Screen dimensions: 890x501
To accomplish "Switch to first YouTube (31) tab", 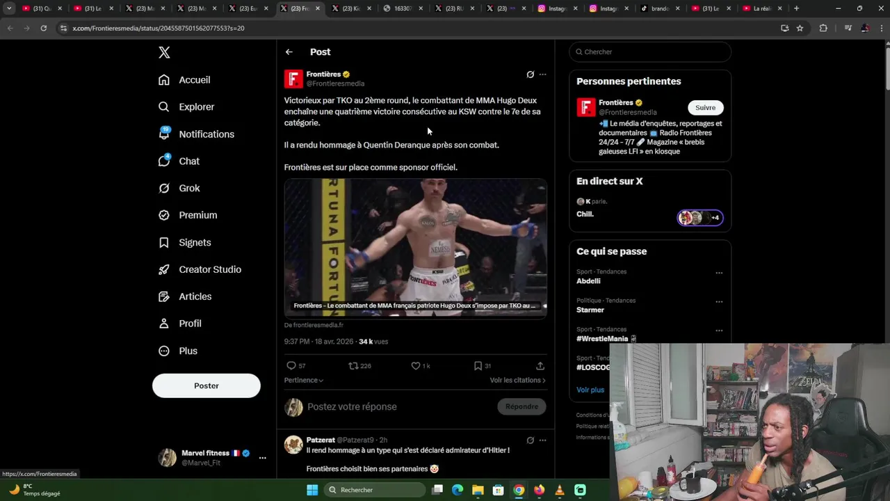I will click(40, 8).
